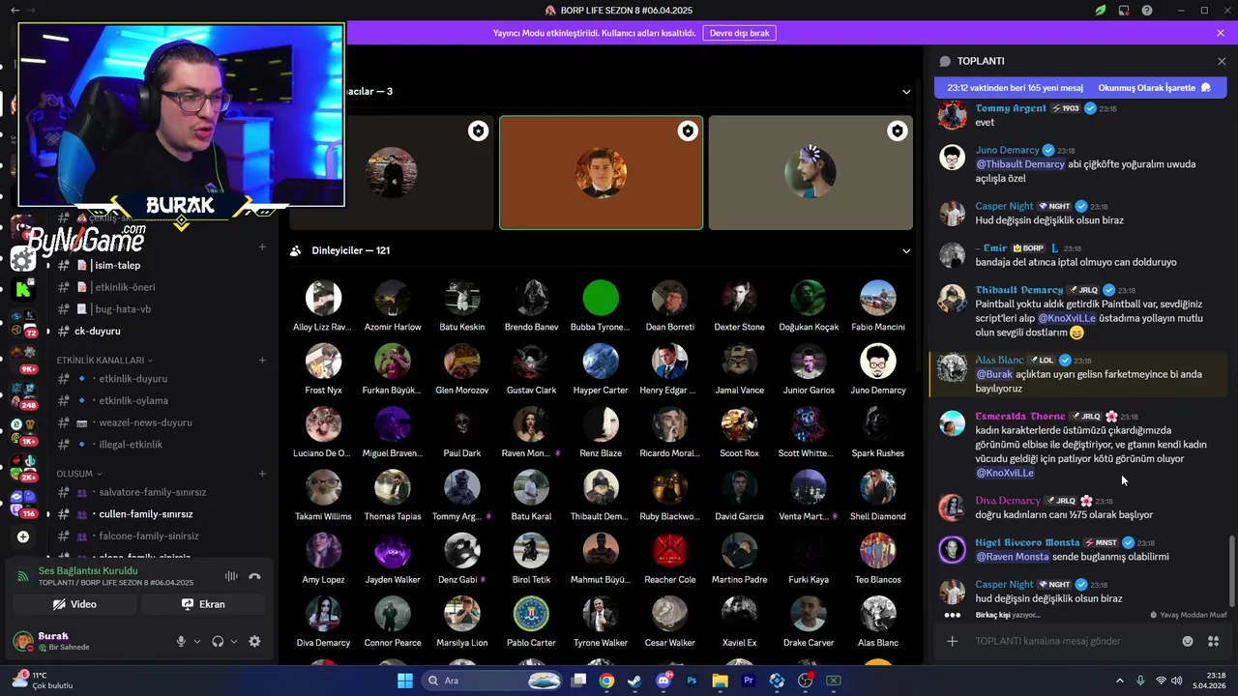
Task: Click Devre dışı bırak streamer mode button
Action: (739, 33)
